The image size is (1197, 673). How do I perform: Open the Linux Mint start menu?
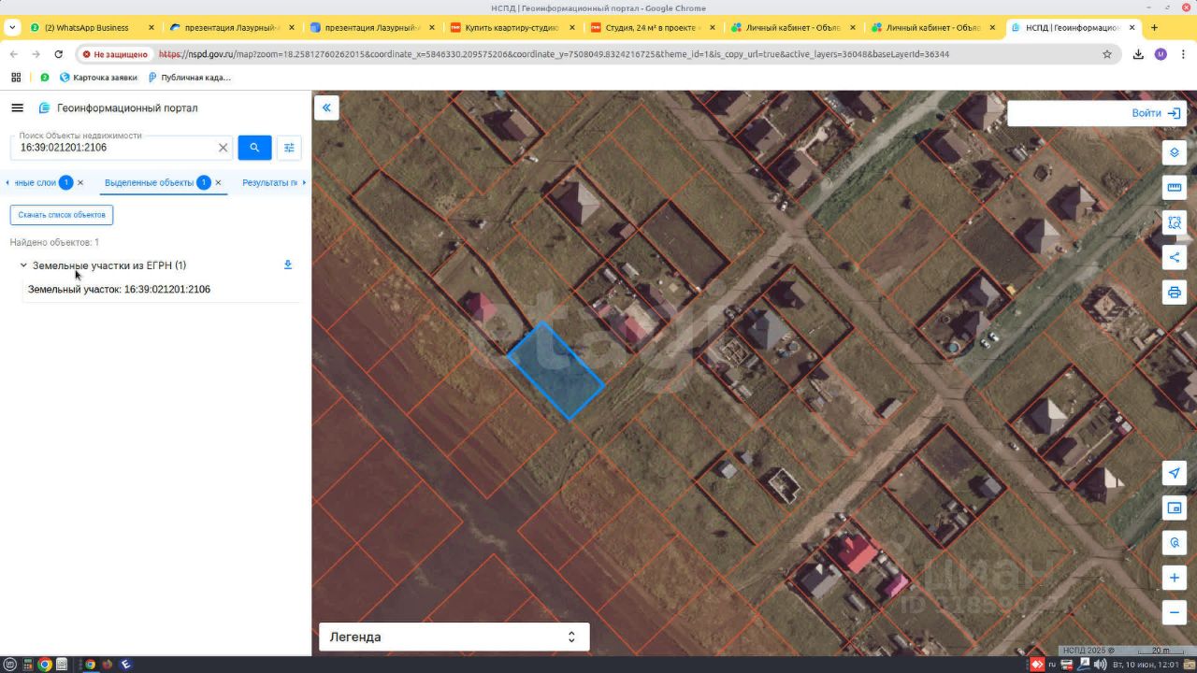tap(10, 665)
